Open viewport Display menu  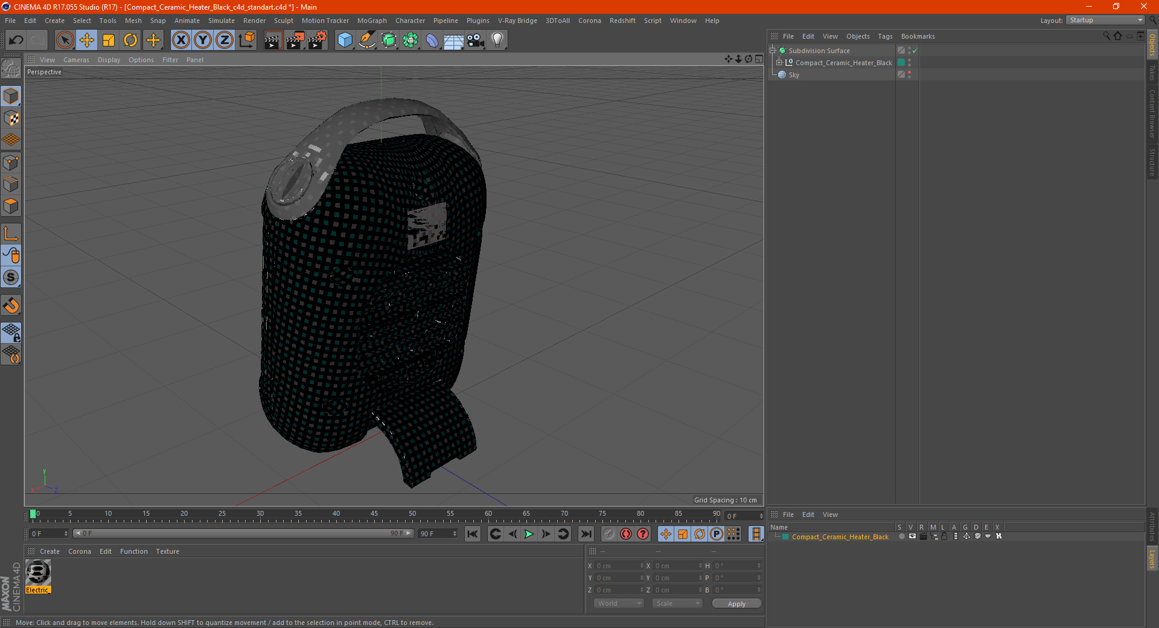coord(109,60)
